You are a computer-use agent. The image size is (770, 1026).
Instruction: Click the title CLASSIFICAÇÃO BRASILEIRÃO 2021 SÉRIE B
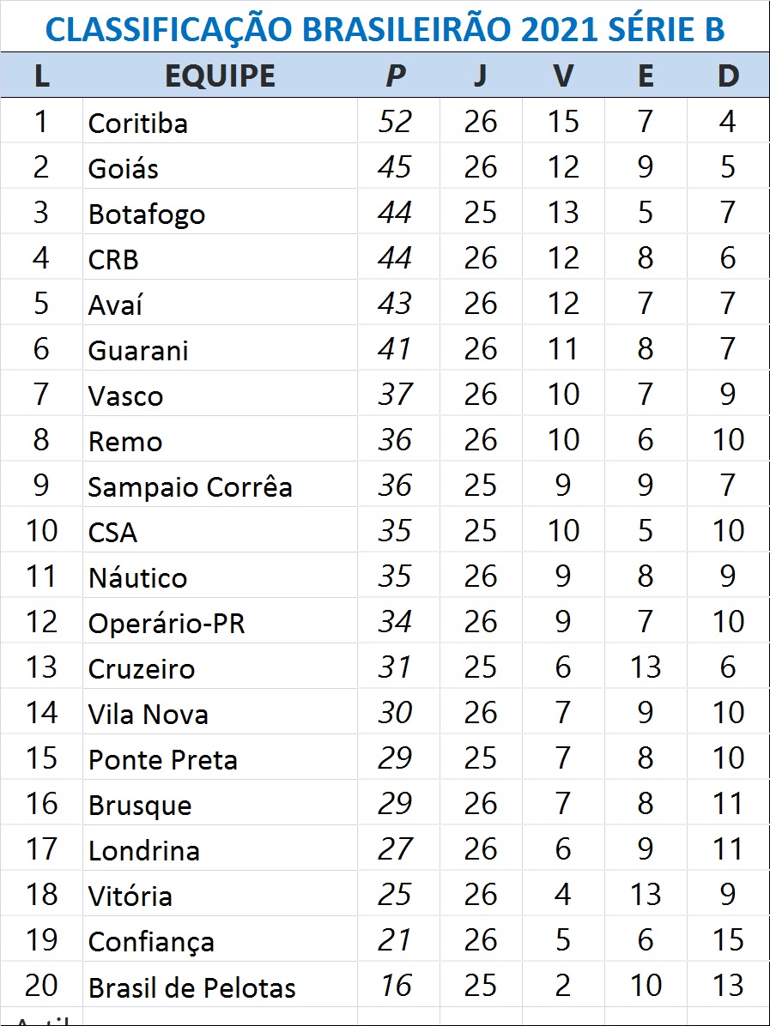point(385,29)
